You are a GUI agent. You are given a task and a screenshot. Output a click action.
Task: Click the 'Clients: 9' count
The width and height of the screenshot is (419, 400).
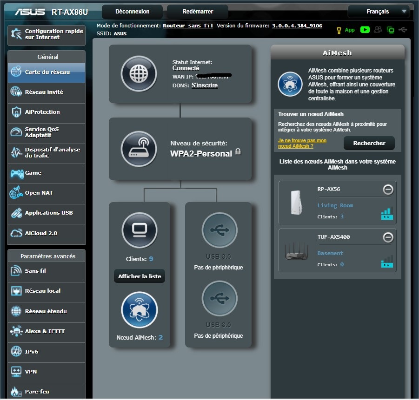click(140, 259)
